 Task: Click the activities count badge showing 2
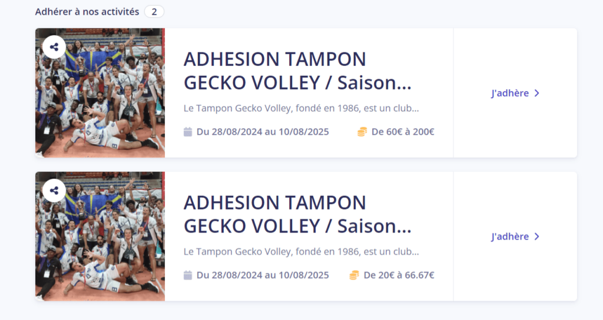(x=154, y=12)
